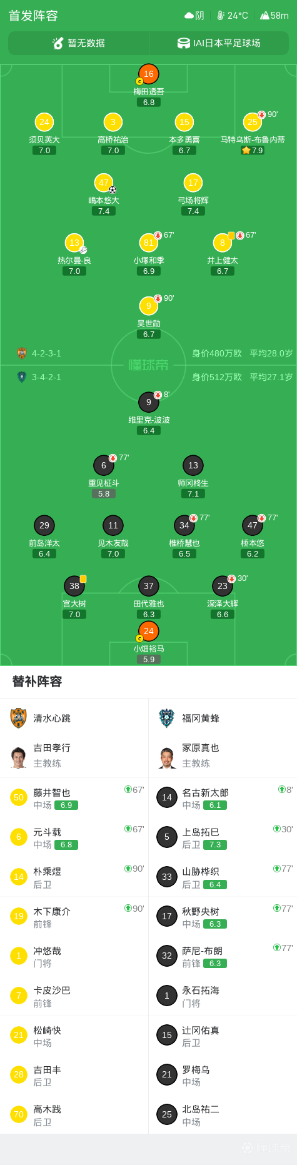Open 重见柾斗 number 6 player icon
The image size is (297, 1165).
click(x=104, y=465)
